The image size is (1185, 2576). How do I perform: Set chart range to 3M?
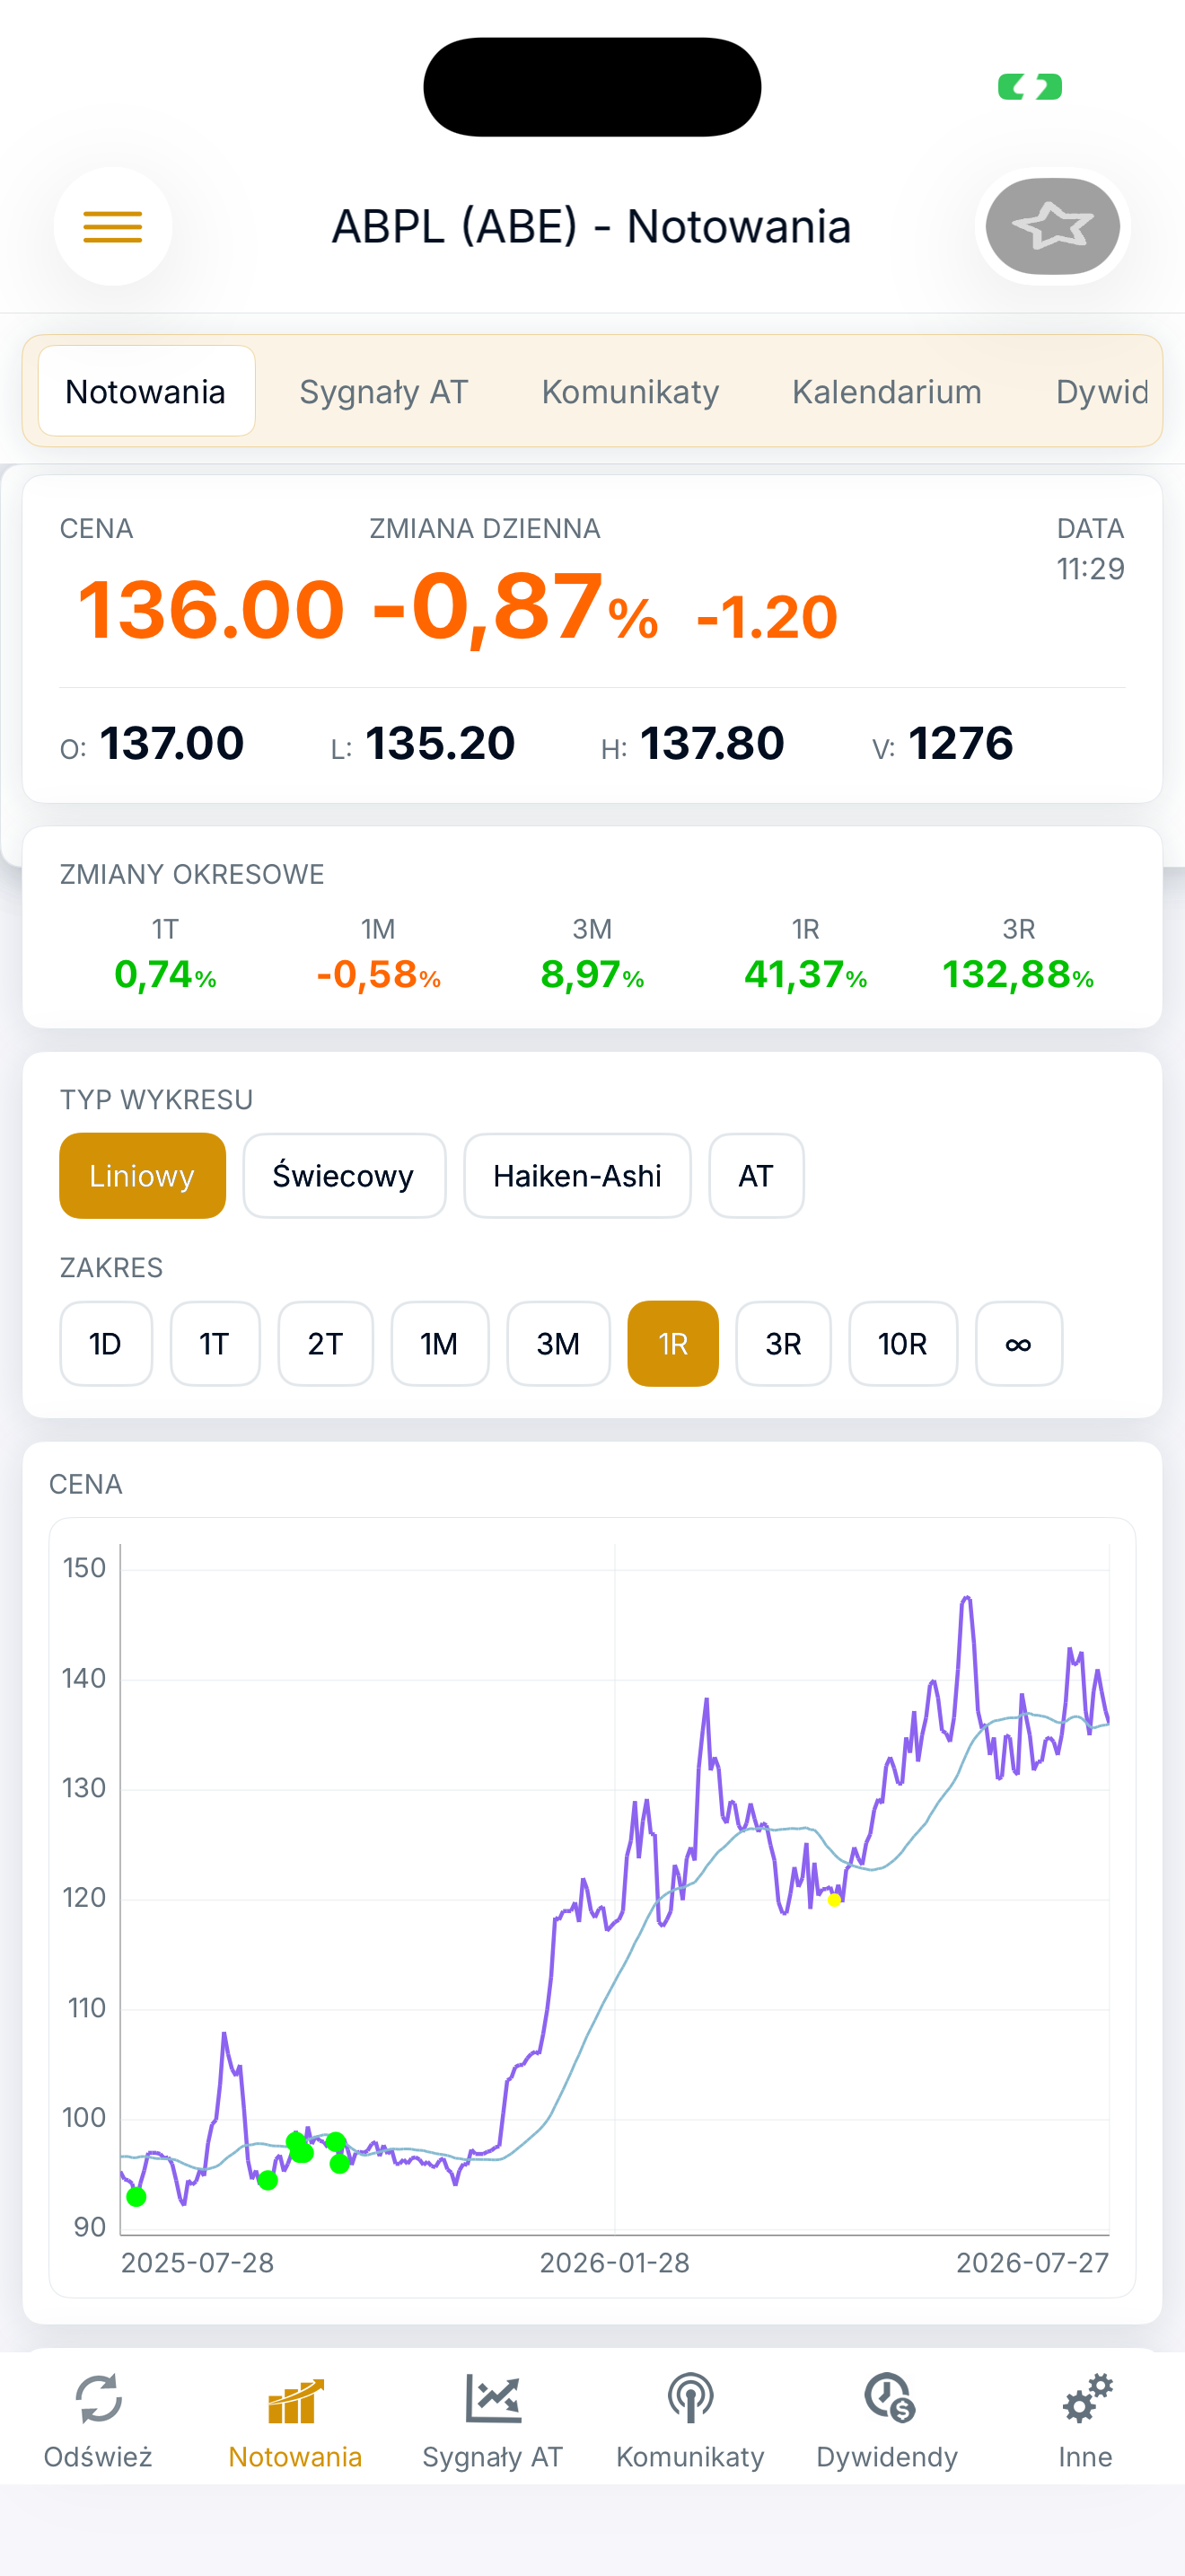558,1344
